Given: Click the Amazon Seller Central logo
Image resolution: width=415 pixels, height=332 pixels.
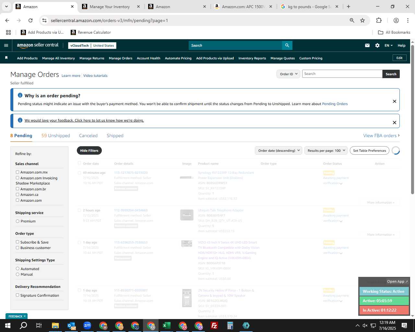Looking at the screenshot, I should 38,45.
